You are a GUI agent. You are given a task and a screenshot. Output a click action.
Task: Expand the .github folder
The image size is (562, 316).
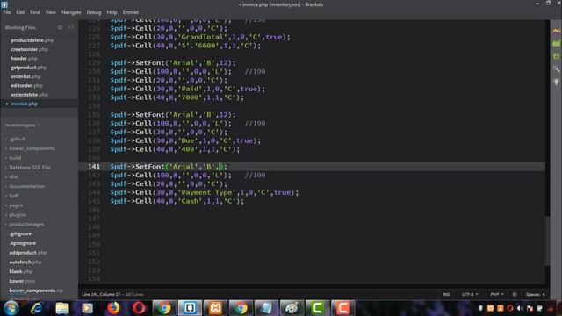click(18, 139)
